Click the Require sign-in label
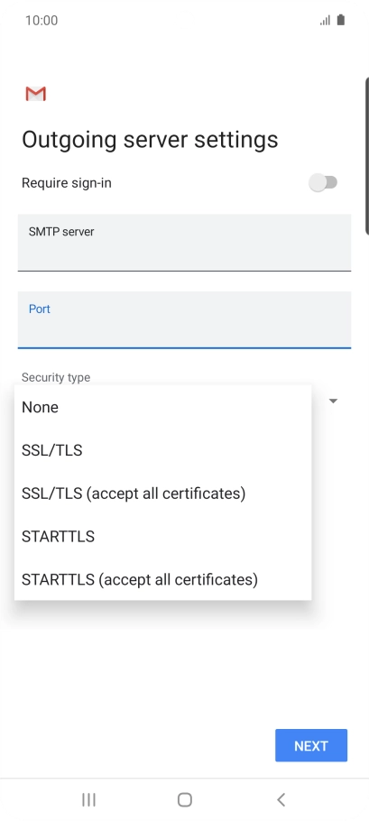Screen dimensions: 369x821 (x=67, y=183)
